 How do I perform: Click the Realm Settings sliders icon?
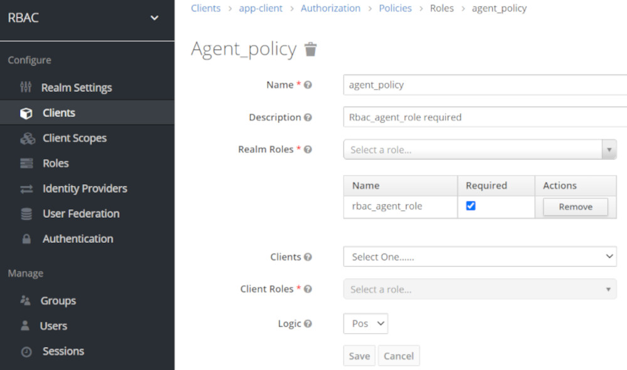pos(26,87)
